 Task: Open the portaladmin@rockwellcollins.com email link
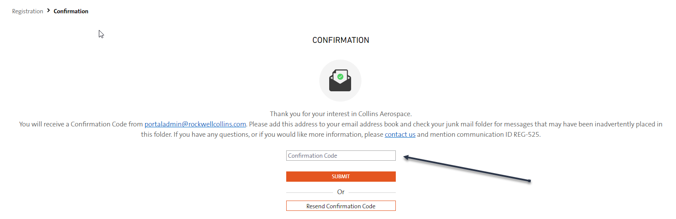[x=195, y=124]
